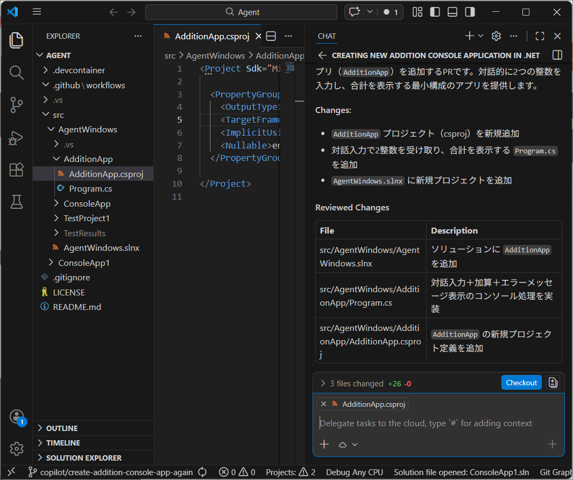Image resolution: width=573 pixels, height=480 pixels.
Task: Open the Testing beaker view
Action: pos(17,202)
